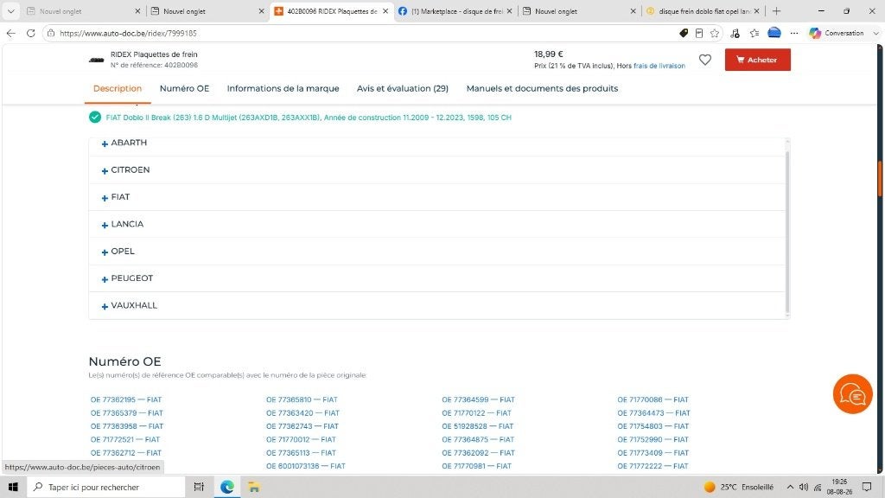The width and height of the screenshot is (885, 498).
Task: Reload the page with refresh icon
Action: (30, 34)
